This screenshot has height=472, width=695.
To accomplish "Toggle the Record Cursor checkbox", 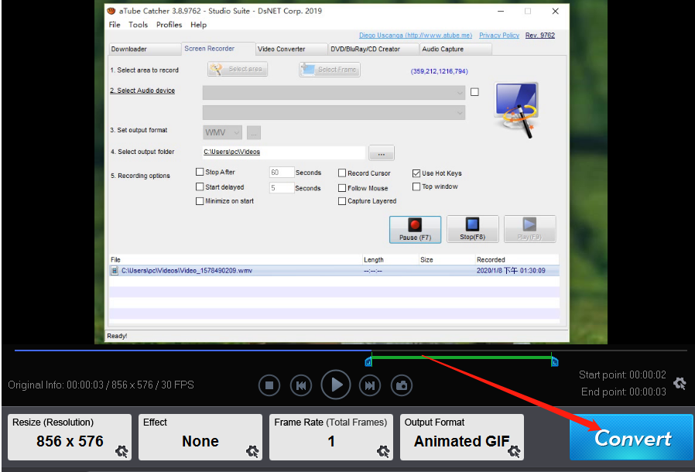I will click(x=342, y=173).
